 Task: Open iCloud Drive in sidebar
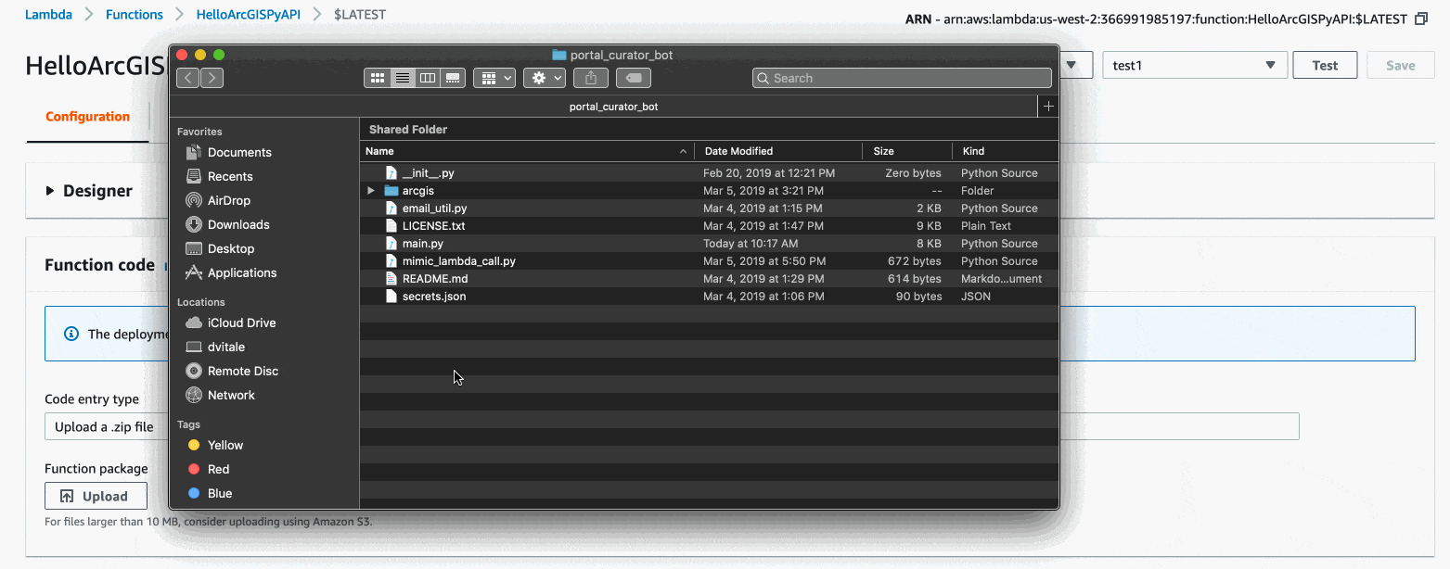(241, 322)
